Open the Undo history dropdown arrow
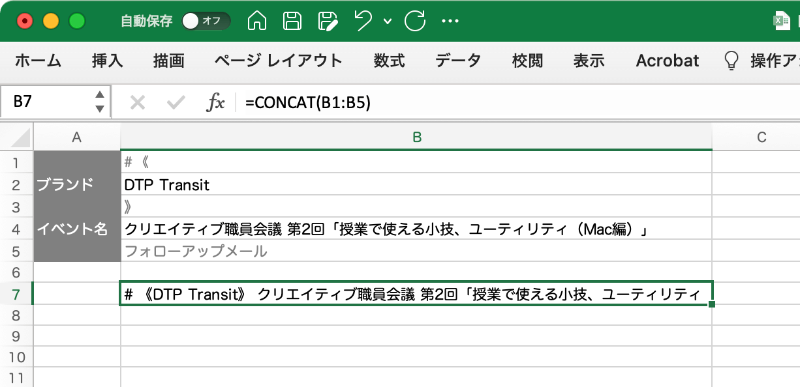 tap(388, 21)
